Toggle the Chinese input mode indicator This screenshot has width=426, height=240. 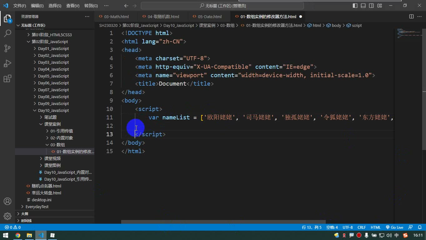click(397, 235)
